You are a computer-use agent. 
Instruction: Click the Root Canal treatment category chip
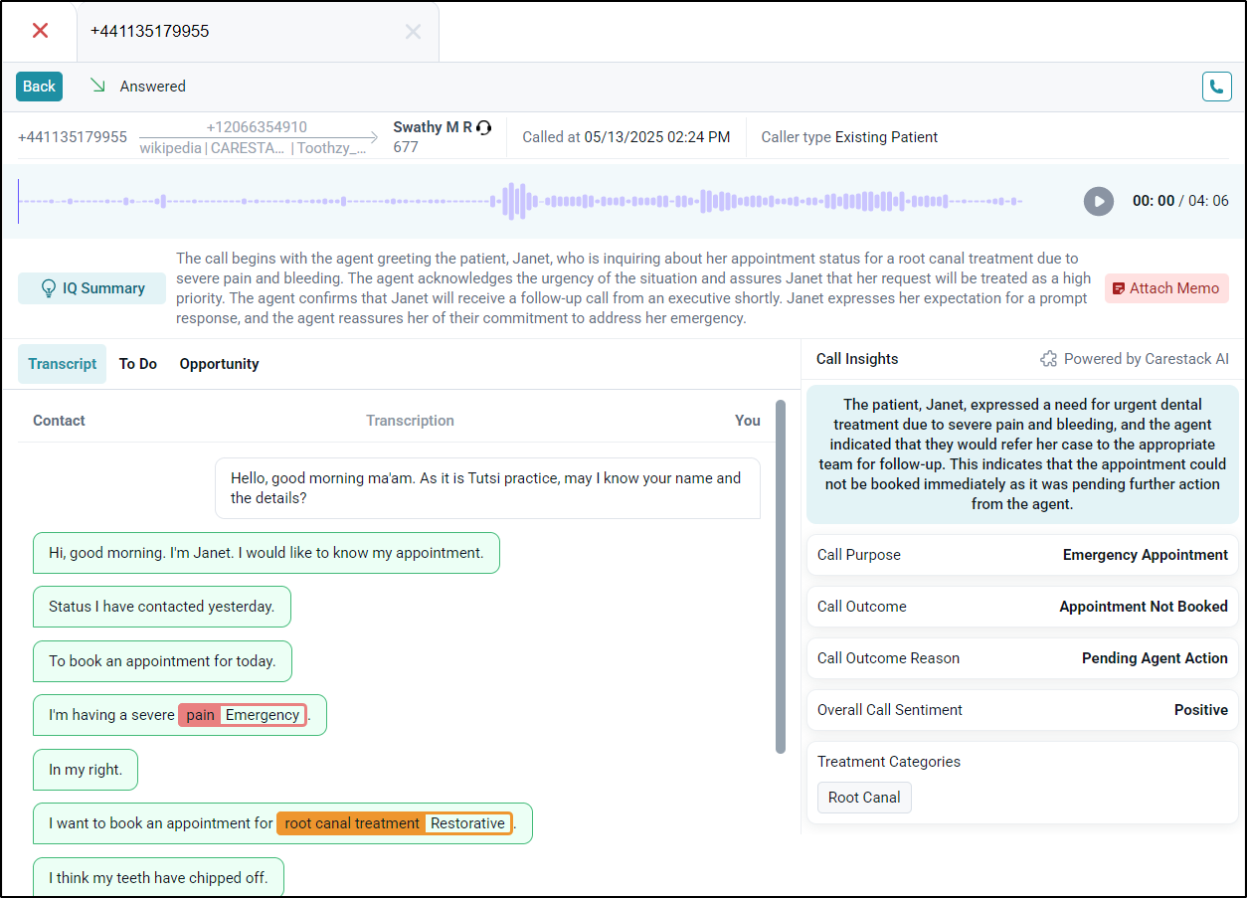coord(863,797)
